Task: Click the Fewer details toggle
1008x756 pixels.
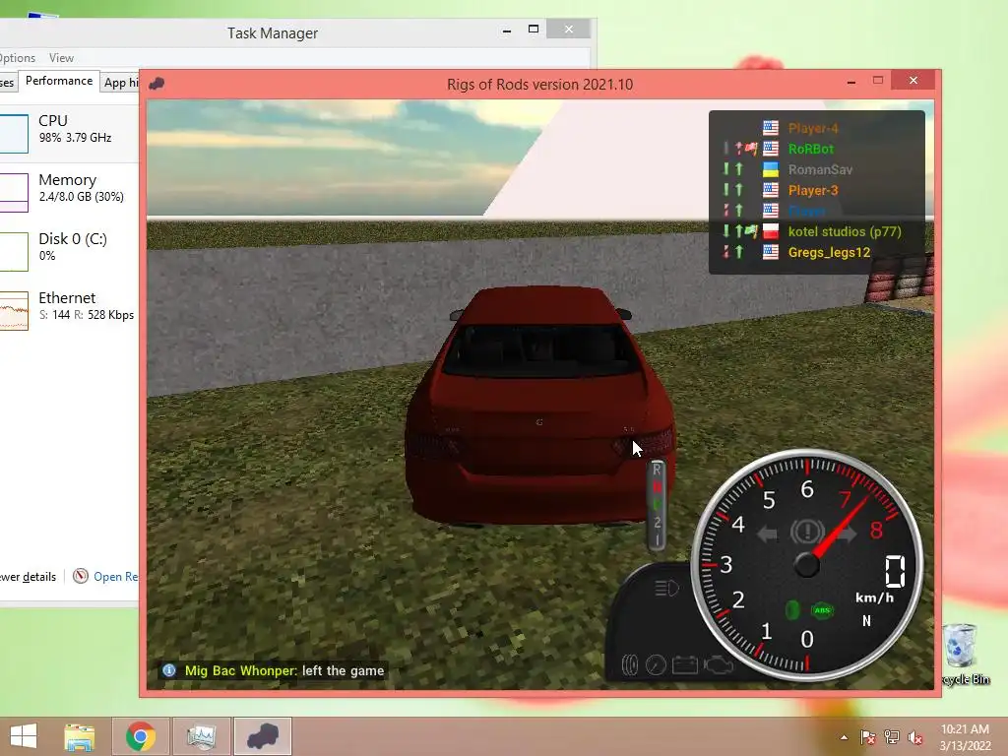Action: coord(28,577)
